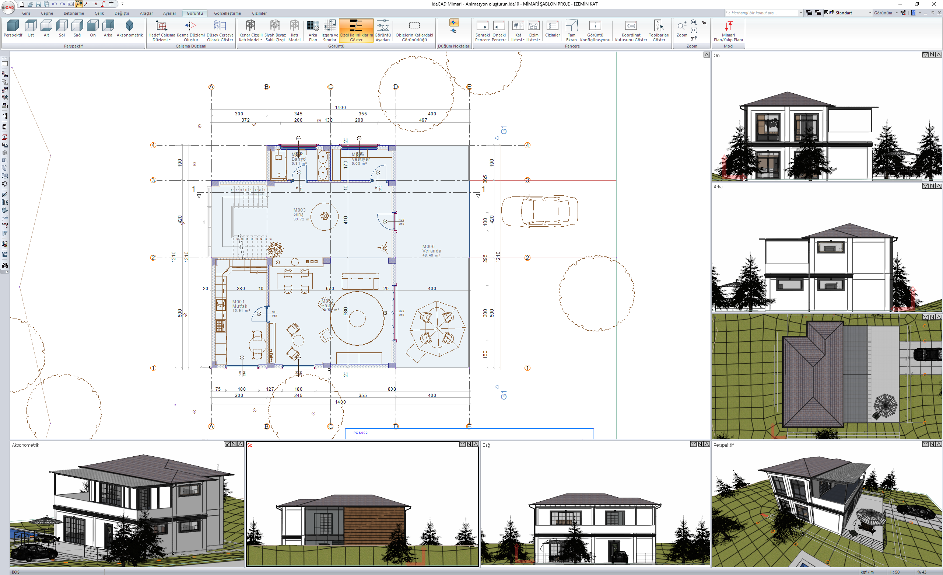This screenshot has width=943, height=575.
Task: Open the Betonarme ribbon tab
Action: pyautogui.click(x=73, y=13)
